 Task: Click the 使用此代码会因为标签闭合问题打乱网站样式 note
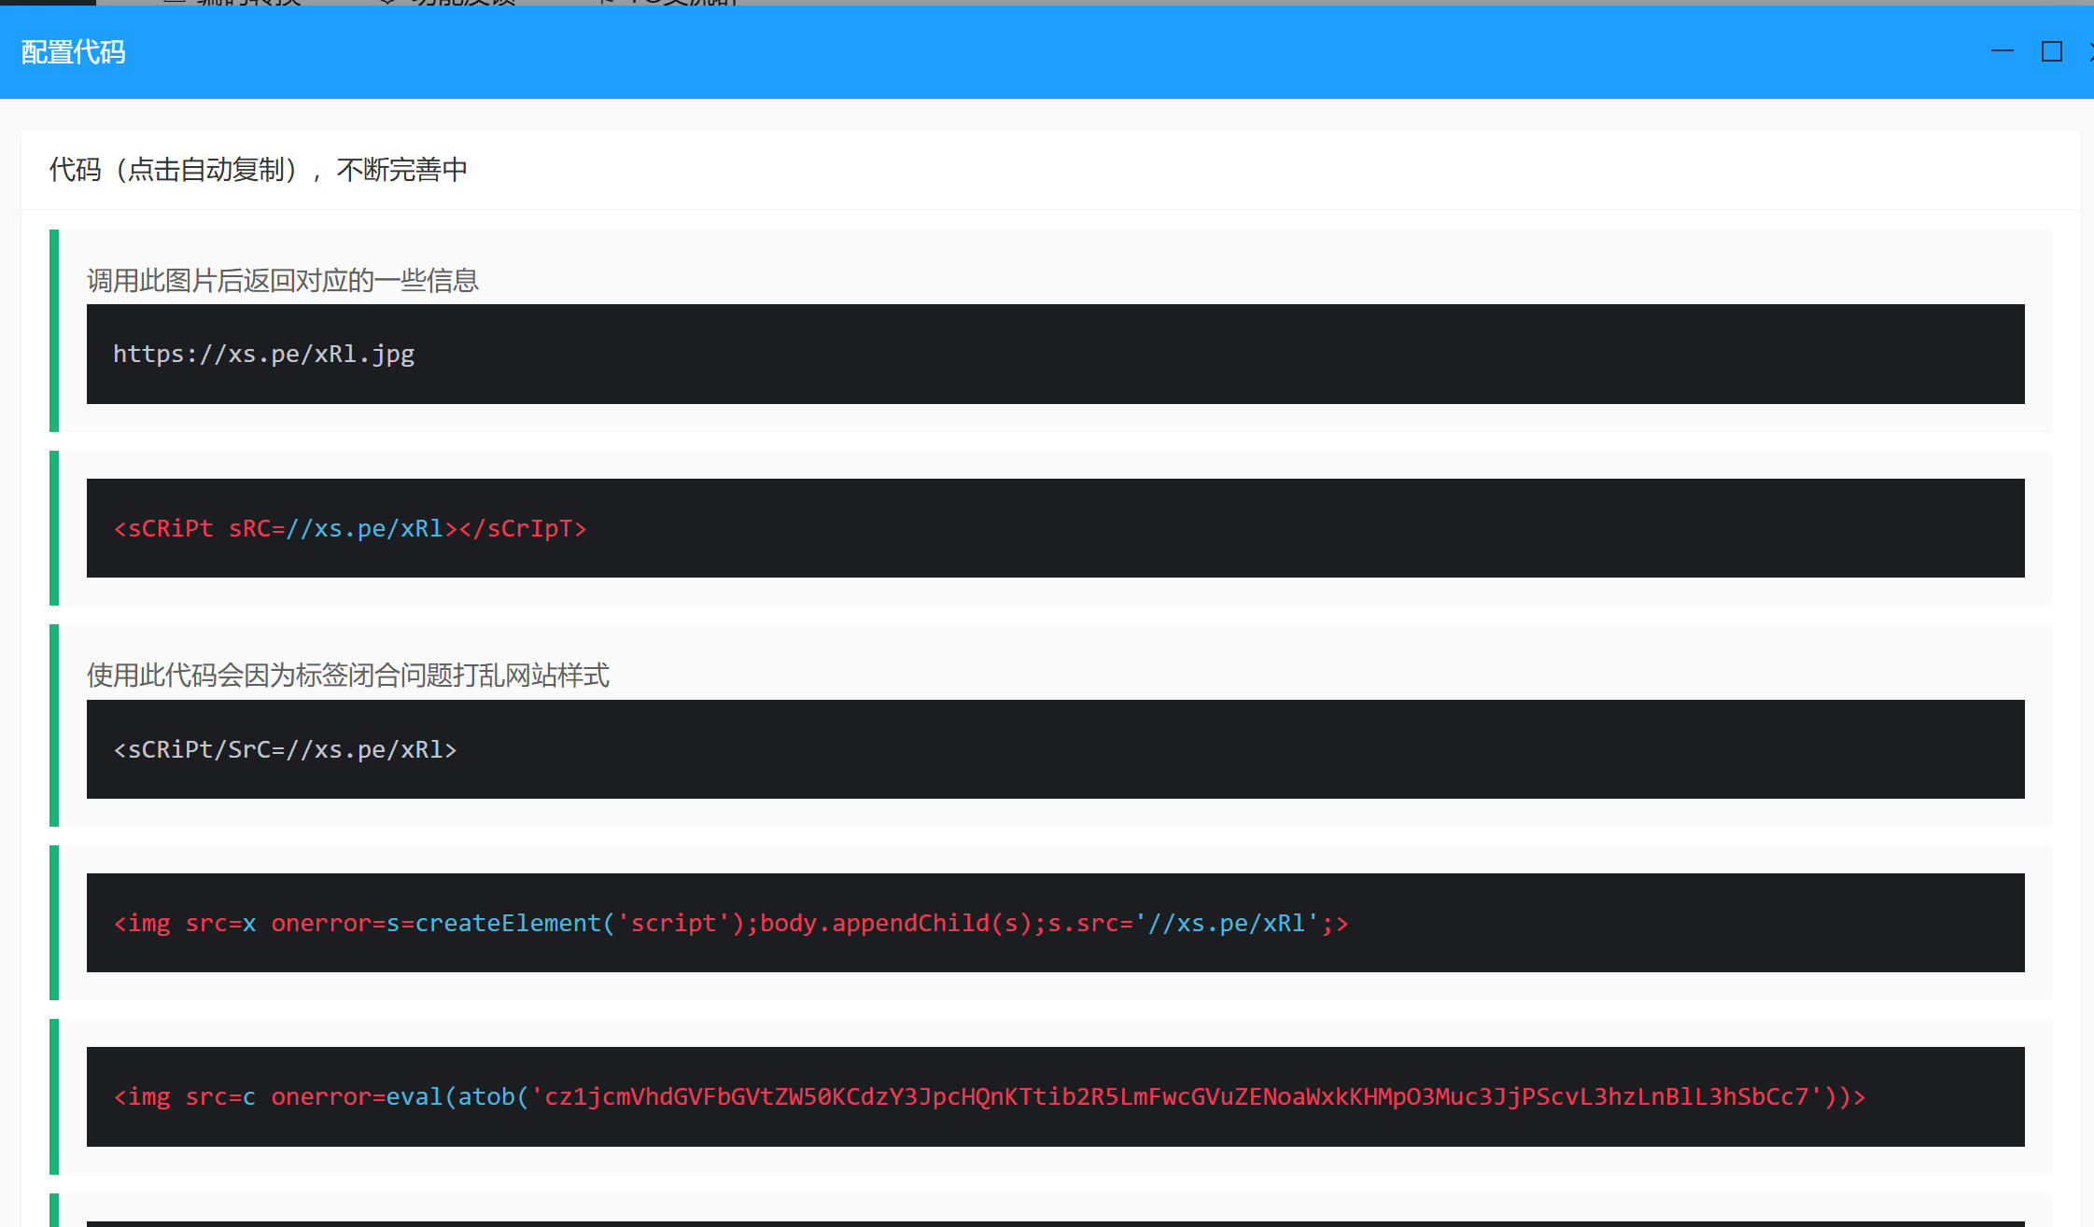[347, 675]
